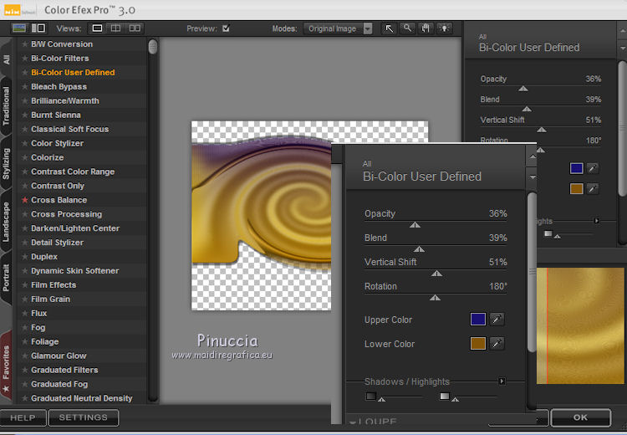Switch to side-by-side preview view
Screen dimensions: 627x435
pos(134,28)
